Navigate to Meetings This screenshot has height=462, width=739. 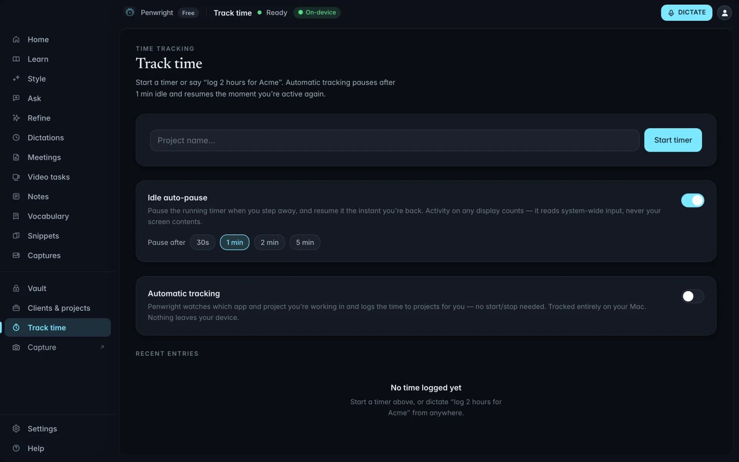click(x=58, y=157)
